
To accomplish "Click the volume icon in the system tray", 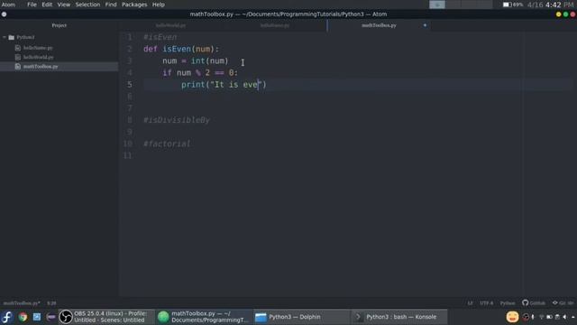I will pos(565,317).
